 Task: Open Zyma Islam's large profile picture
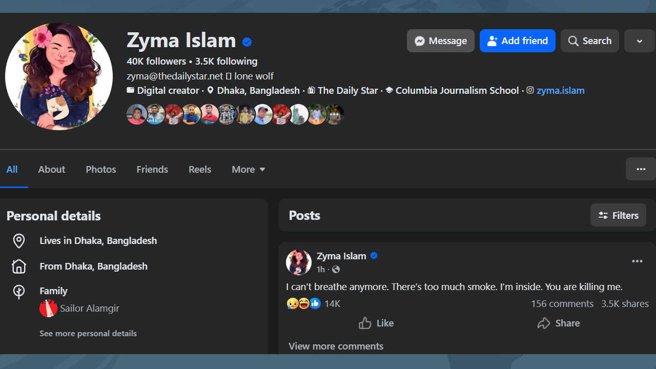pyautogui.click(x=59, y=76)
